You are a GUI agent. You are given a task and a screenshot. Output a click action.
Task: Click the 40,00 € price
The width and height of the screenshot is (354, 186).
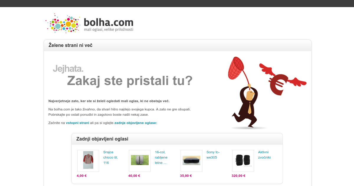click(134, 176)
